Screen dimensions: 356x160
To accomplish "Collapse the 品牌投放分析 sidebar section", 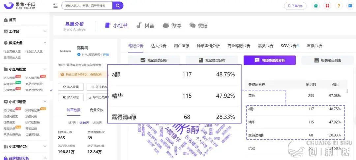I will [x=45, y=158].
